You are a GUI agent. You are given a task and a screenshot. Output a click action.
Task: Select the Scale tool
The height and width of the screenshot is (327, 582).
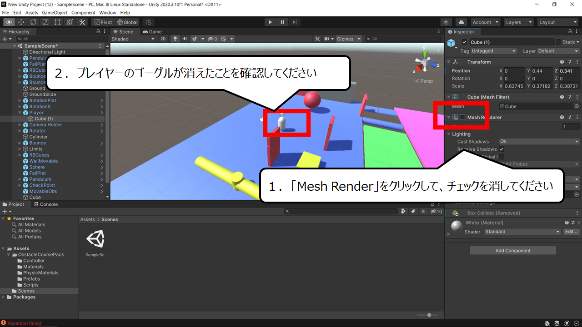coord(45,22)
